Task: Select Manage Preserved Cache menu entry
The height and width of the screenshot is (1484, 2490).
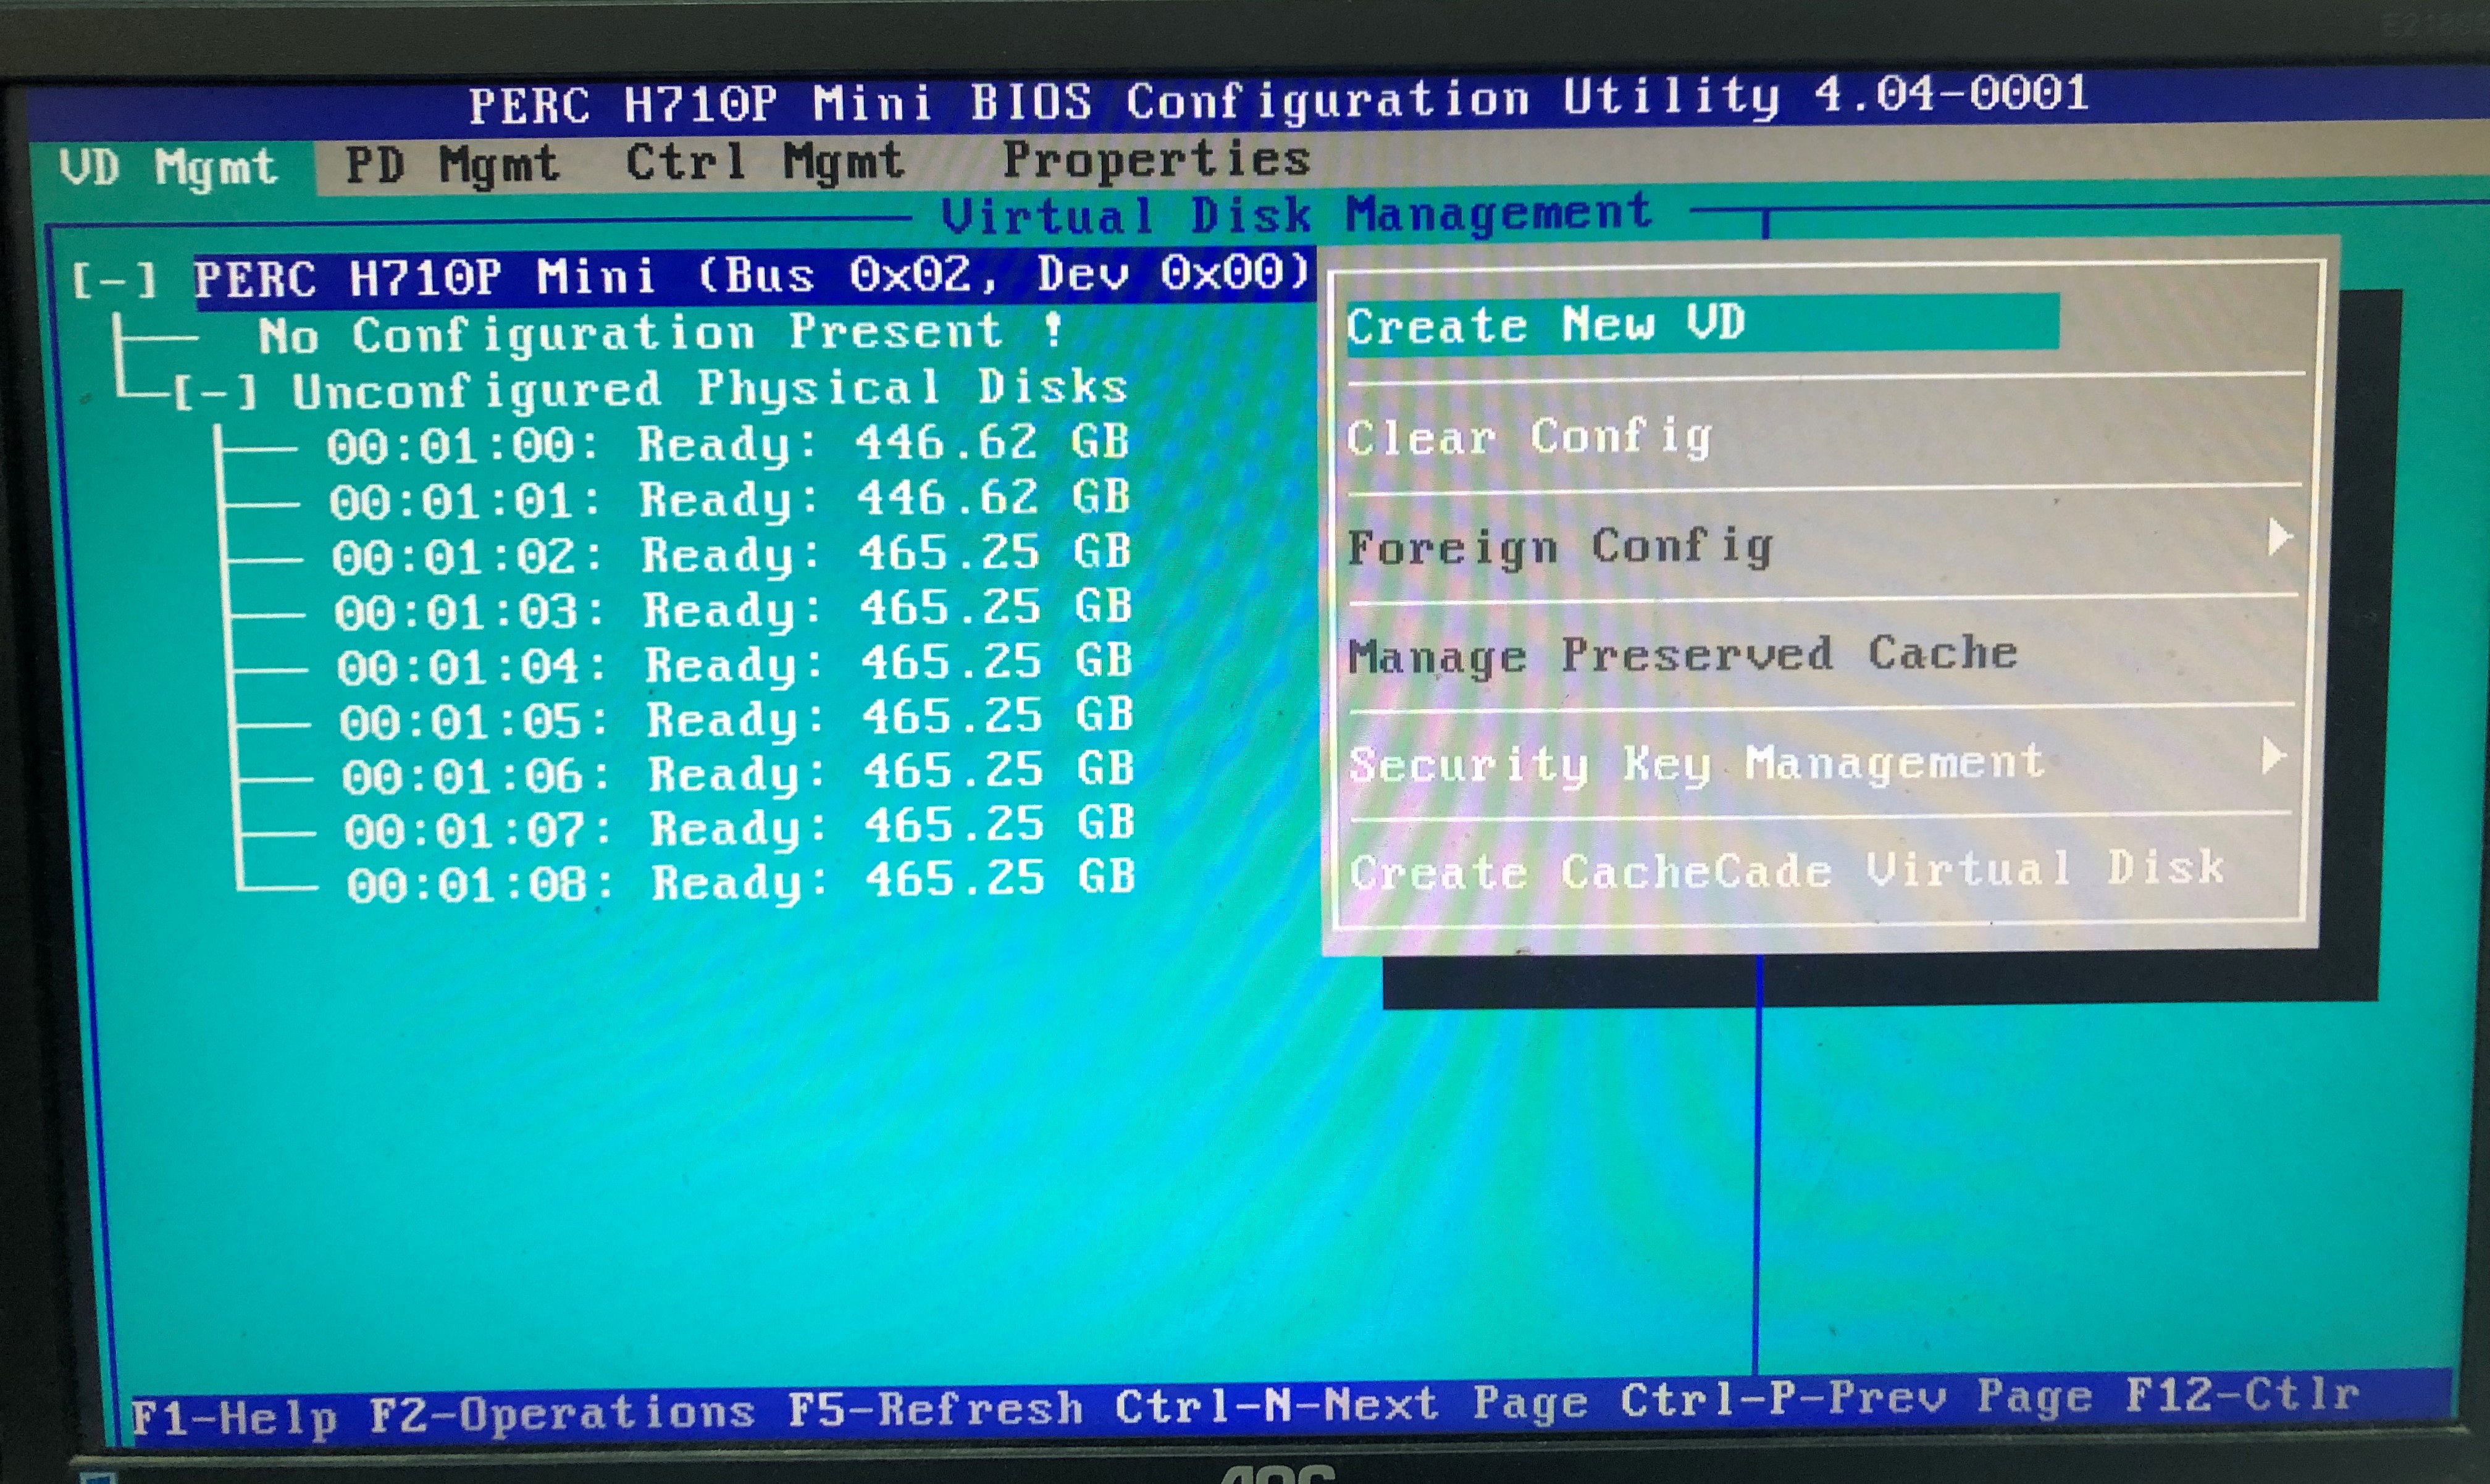Action: [1683, 655]
